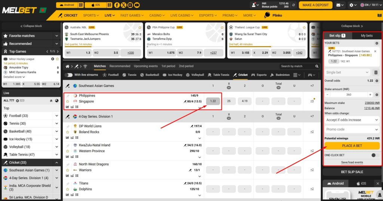Screen dimensions: 383x201
Task: Click PLACE A BET button
Action: point(352,146)
